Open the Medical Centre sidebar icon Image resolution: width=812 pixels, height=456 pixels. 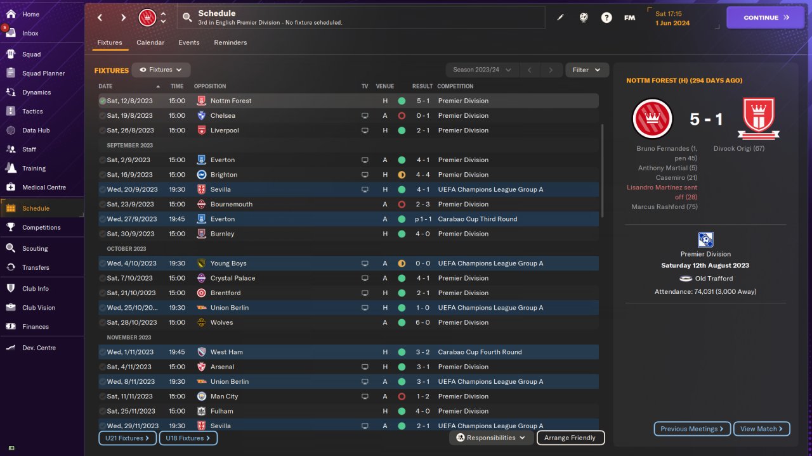11,187
